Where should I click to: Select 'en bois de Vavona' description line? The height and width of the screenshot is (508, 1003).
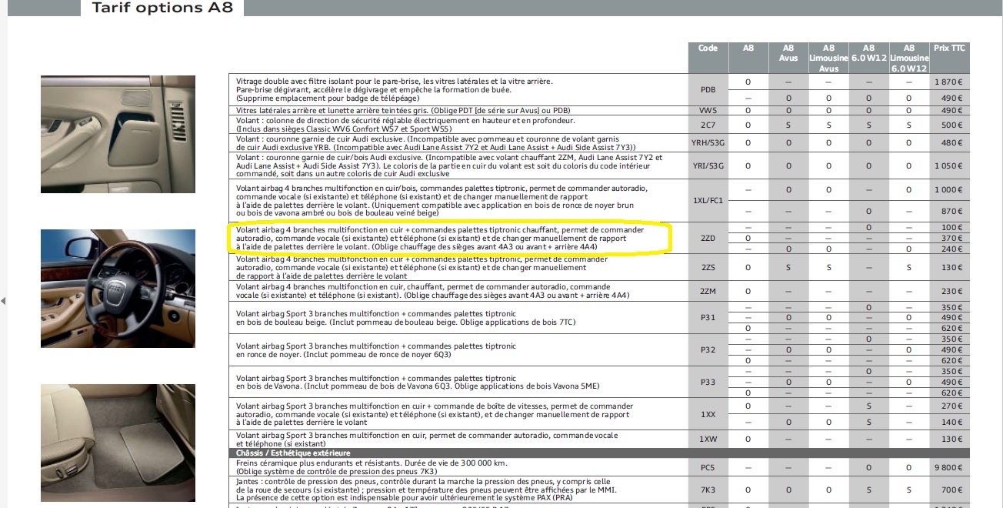[418, 386]
